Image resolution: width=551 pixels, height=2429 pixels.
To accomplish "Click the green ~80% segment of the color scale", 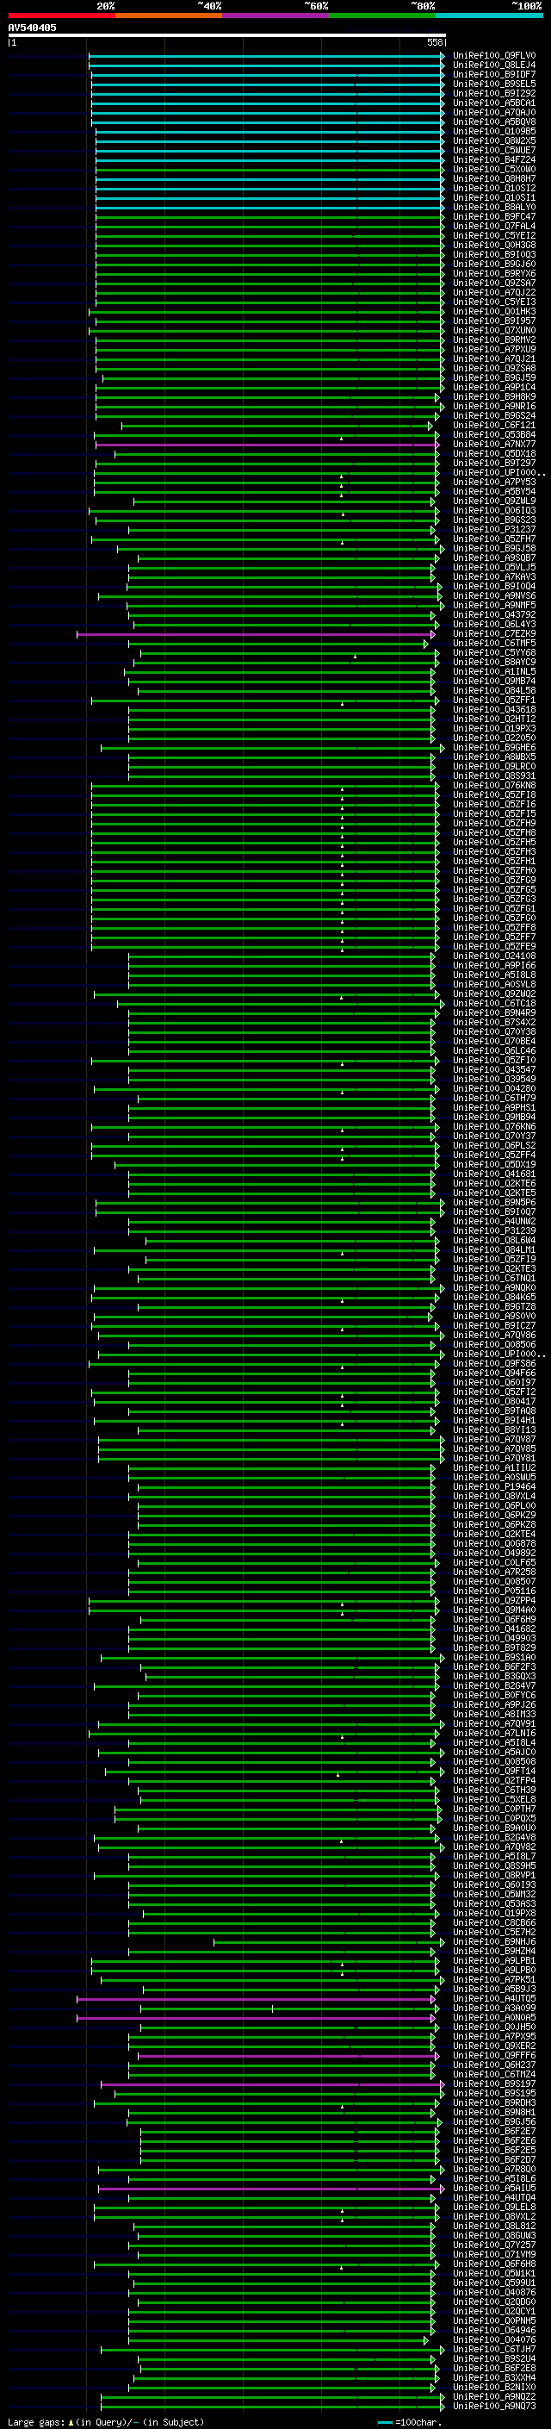I will (382, 16).
